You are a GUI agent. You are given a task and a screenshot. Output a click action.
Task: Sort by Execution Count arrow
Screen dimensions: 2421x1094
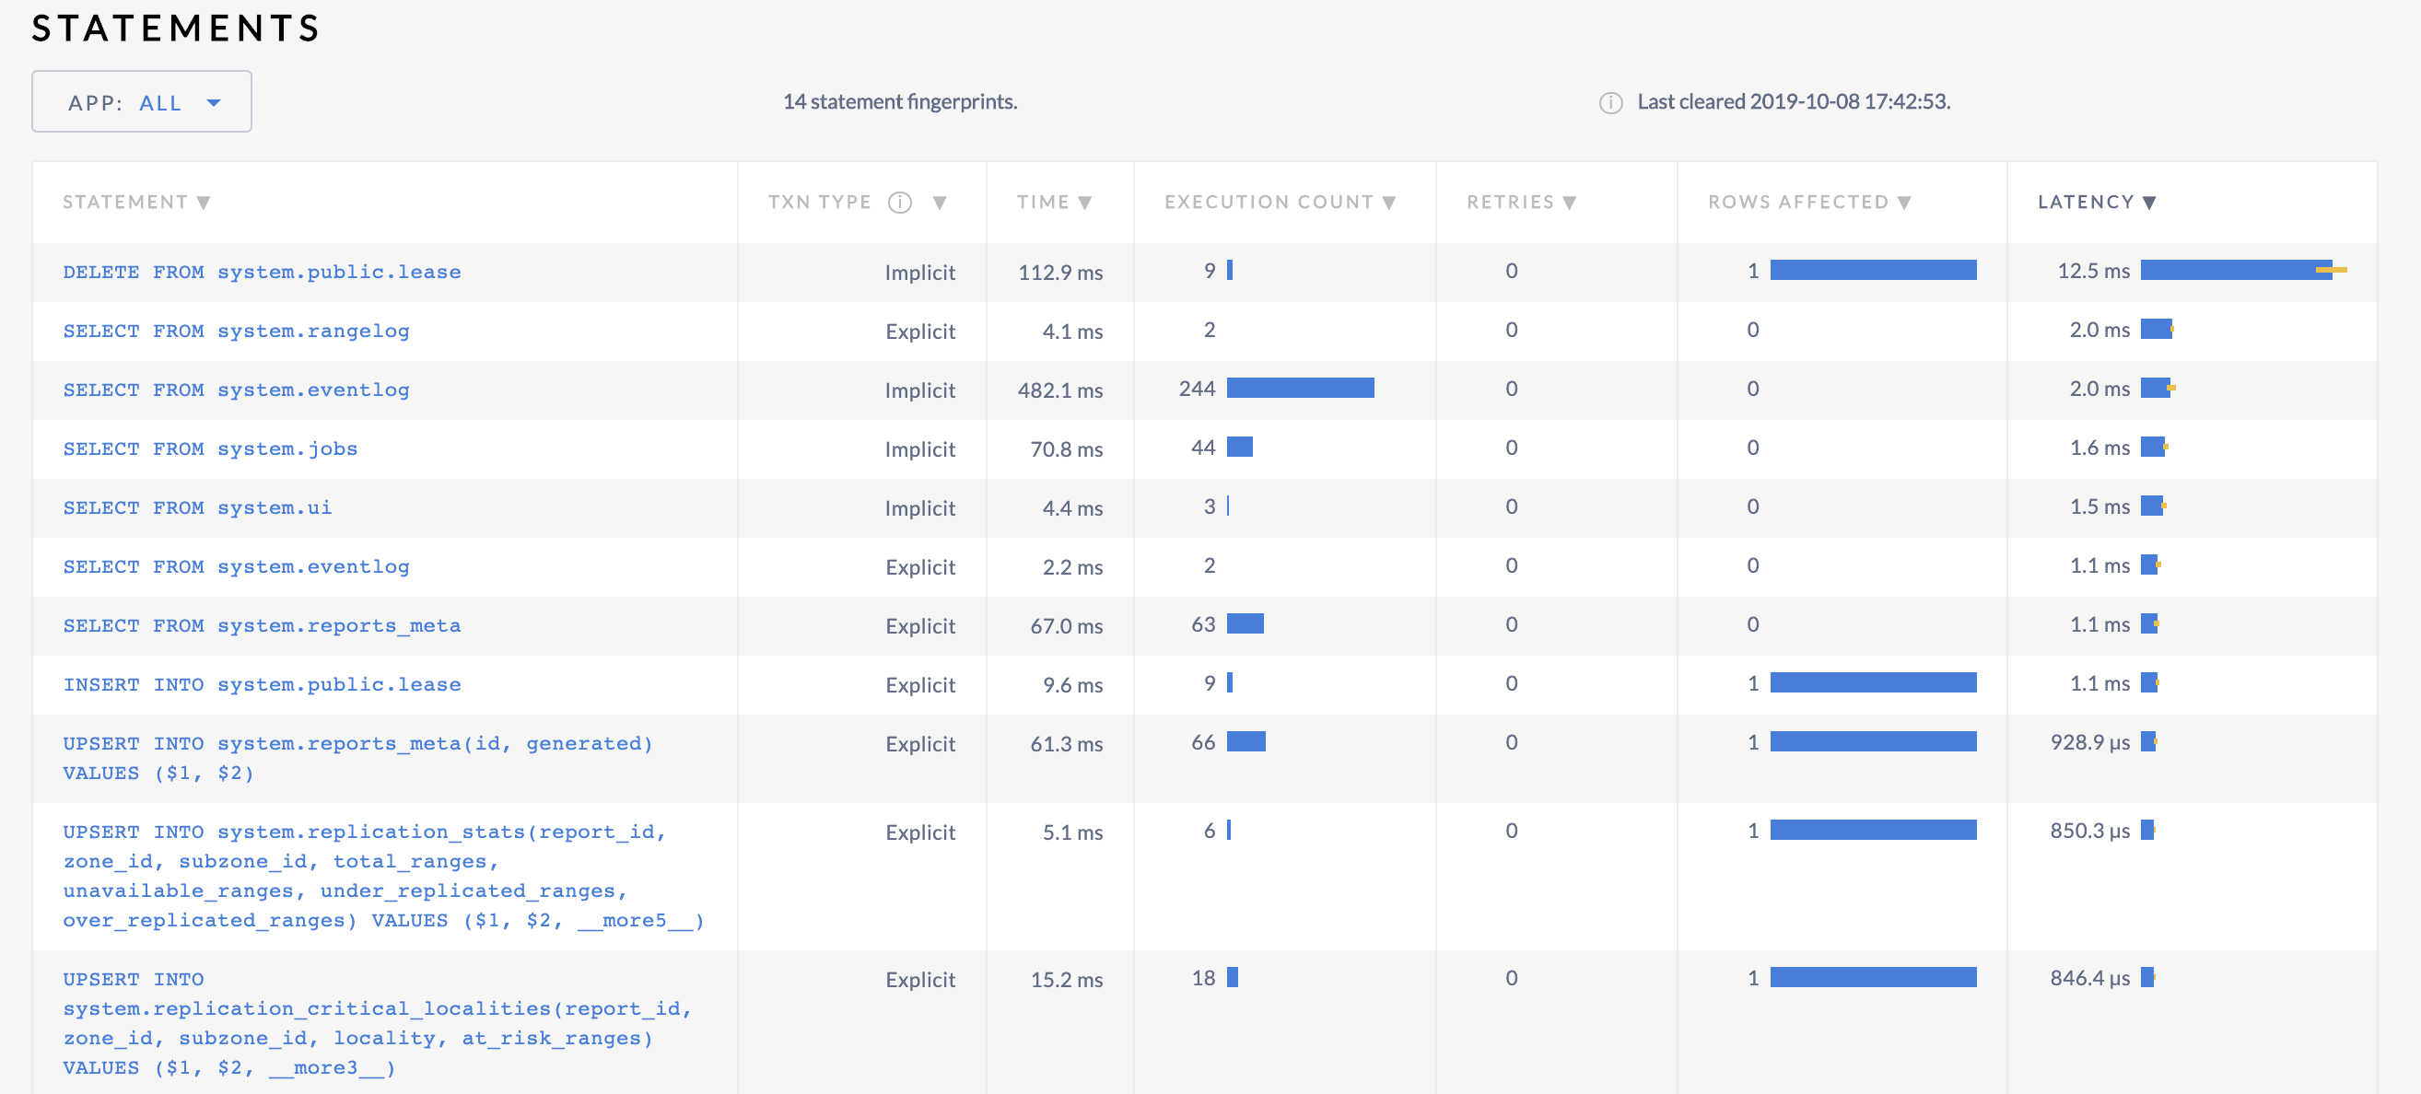(x=1389, y=203)
